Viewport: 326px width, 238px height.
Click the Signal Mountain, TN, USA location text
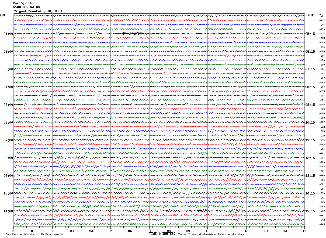pyautogui.click(x=38, y=11)
